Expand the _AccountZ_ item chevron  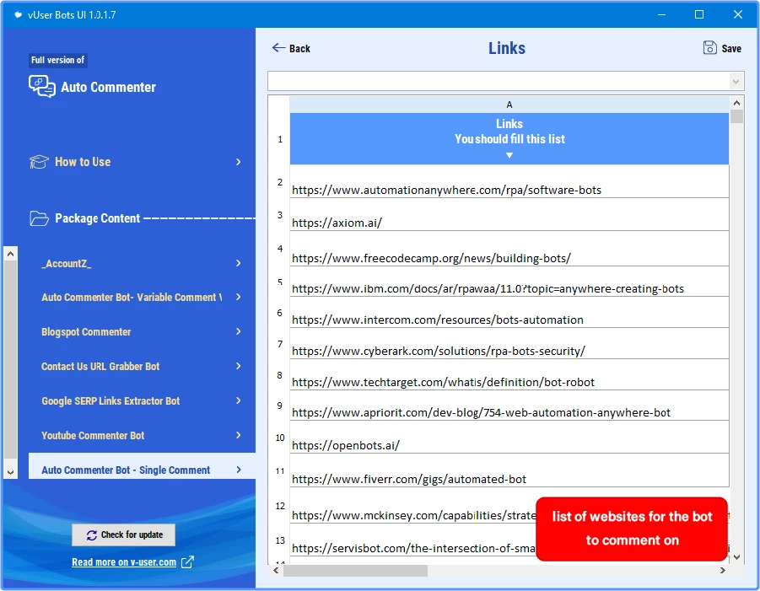(x=239, y=263)
